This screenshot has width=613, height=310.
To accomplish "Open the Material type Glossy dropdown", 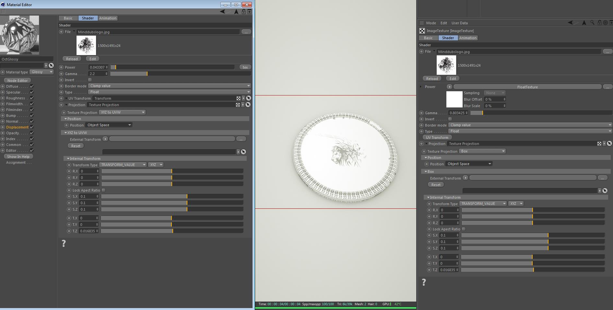I will 42,72.
